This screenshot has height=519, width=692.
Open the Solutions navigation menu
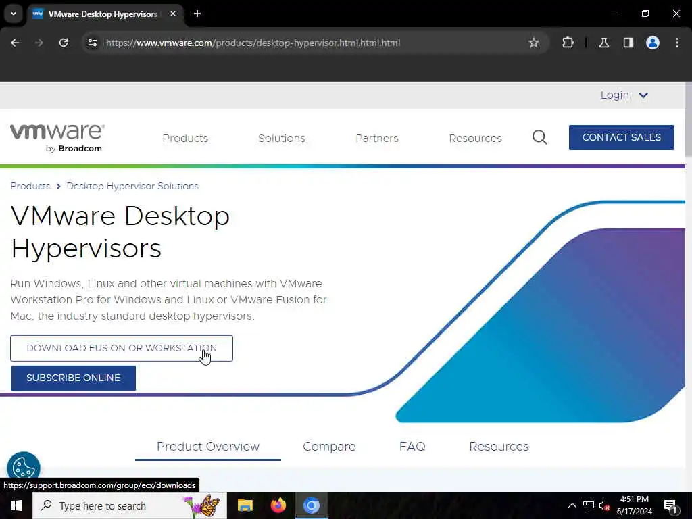282,138
